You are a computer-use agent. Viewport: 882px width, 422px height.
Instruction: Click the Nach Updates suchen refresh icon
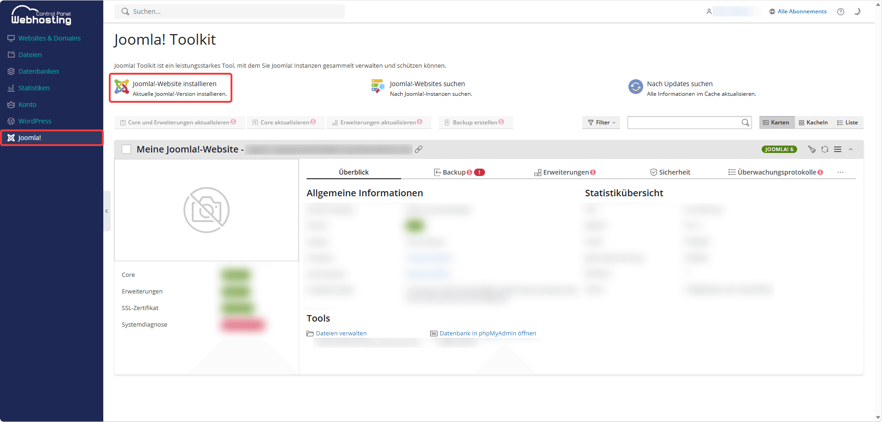tap(636, 87)
